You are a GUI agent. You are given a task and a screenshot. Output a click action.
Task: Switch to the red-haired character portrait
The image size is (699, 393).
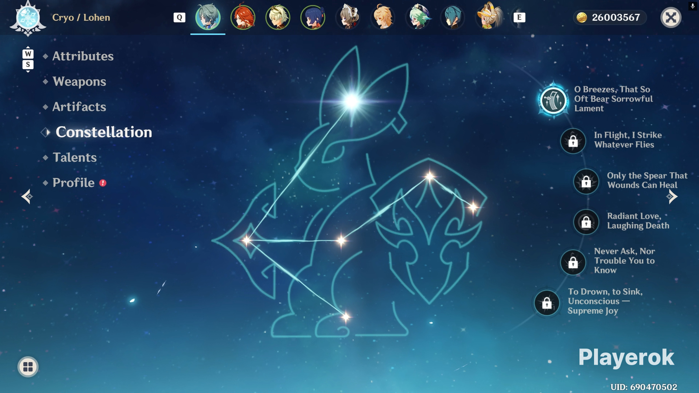243,17
